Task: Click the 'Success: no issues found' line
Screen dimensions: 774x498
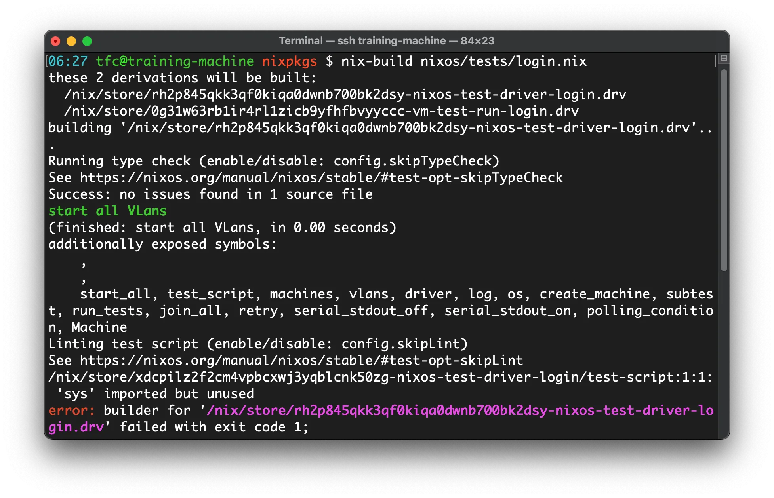Action: [210, 194]
